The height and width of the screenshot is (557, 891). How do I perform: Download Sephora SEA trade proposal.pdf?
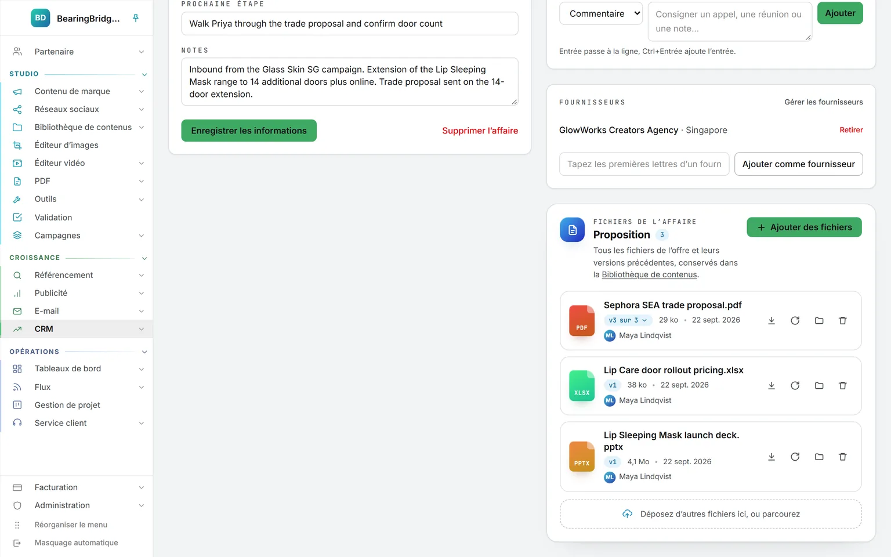tap(772, 321)
